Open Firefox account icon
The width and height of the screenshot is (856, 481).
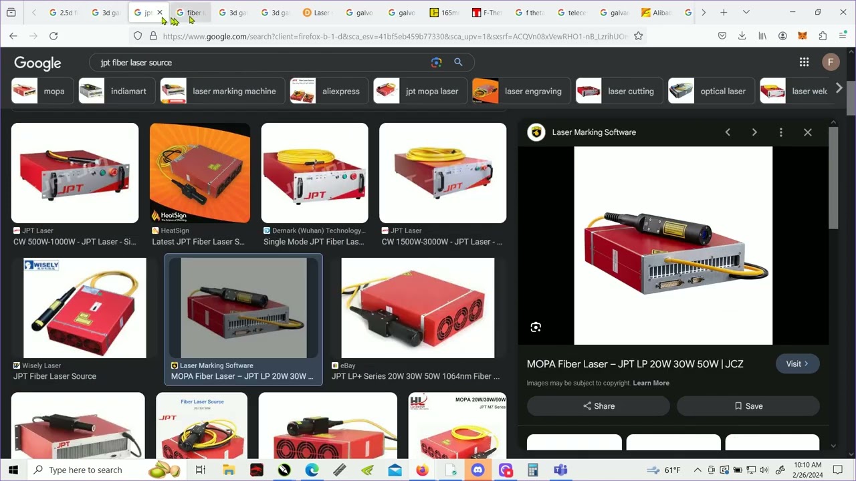782,36
